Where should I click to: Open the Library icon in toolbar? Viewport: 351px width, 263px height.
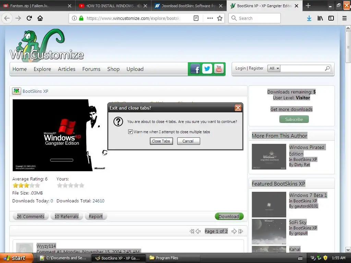click(x=320, y=18)
